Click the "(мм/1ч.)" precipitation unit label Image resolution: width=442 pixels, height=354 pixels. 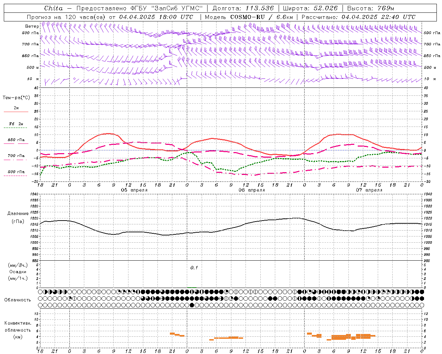coord(18,278)
